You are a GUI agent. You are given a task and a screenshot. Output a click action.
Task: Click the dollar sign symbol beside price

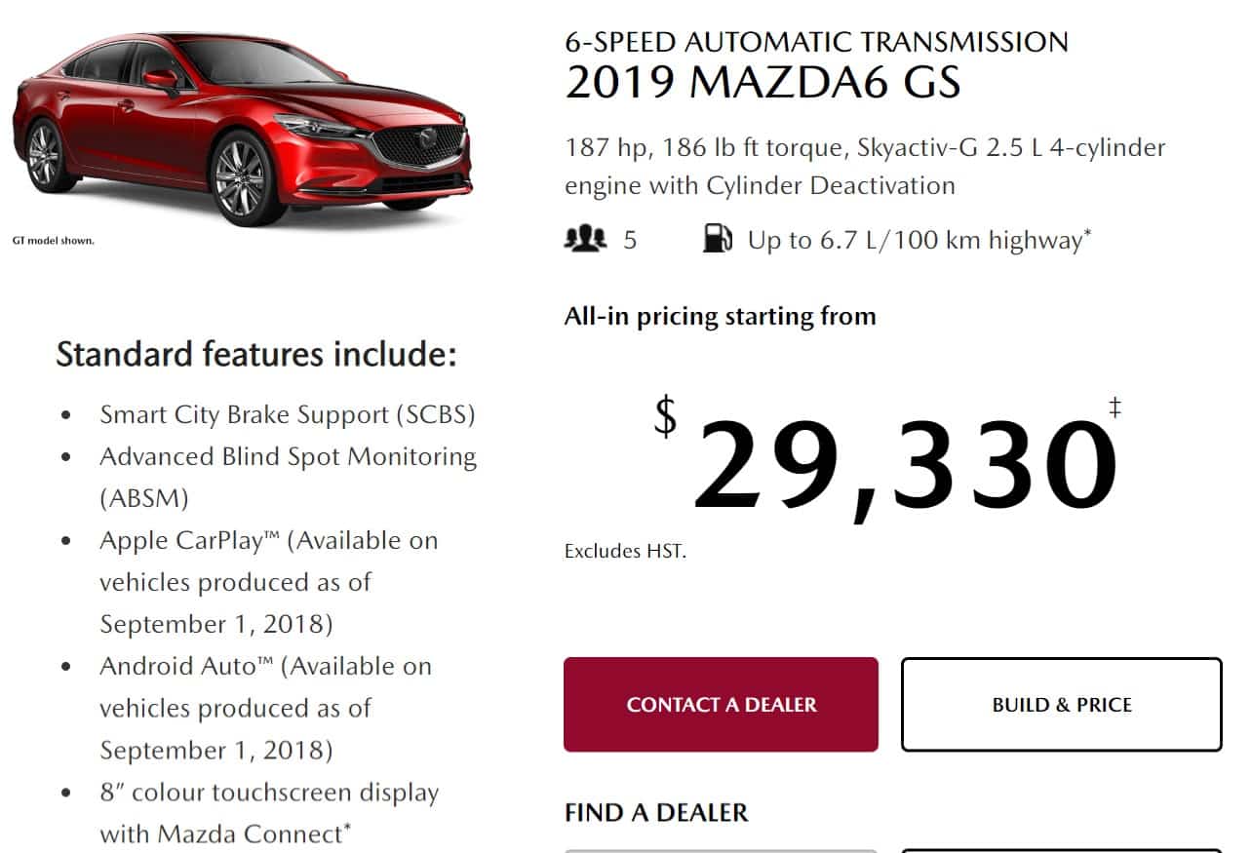click(665, 416)
